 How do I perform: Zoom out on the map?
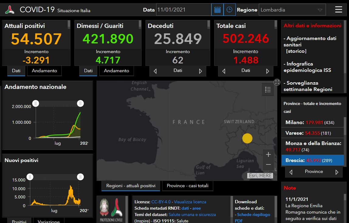pyautogui.click(x=268, y=164)
